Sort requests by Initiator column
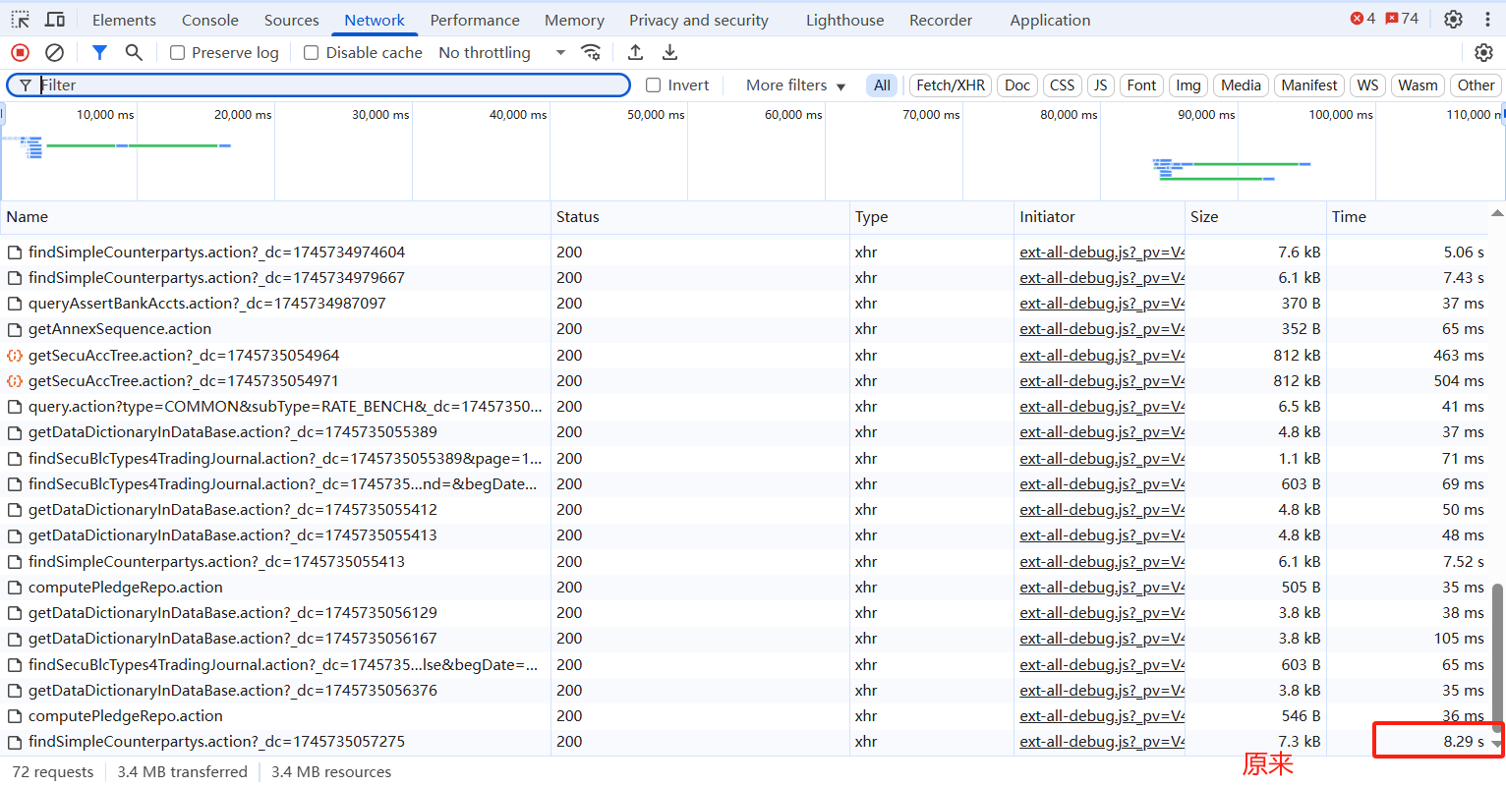This screenshot has height=787, width=1506. [1099, 217]
